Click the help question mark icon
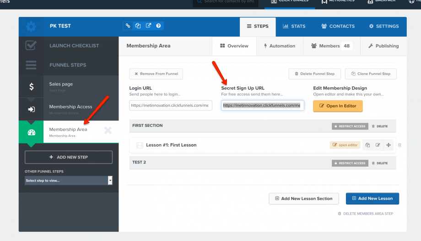 (158, 26)
